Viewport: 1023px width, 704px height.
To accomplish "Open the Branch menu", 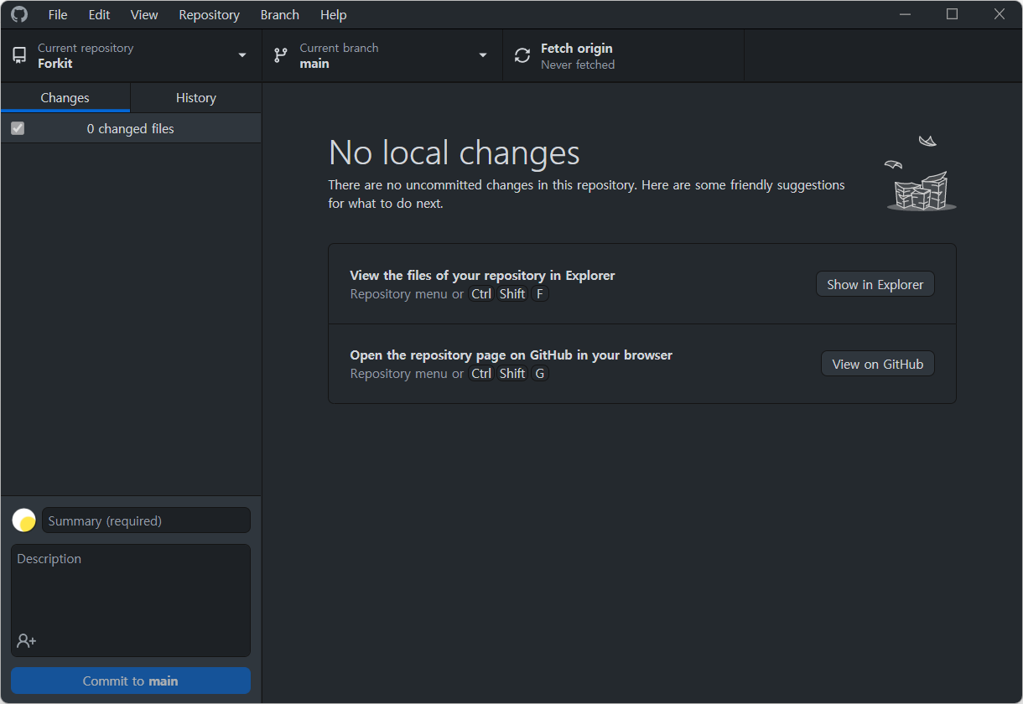I will click(280, 15).
